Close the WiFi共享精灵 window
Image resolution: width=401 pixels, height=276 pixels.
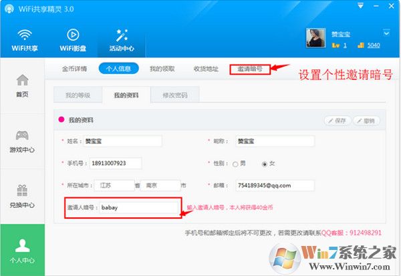coord(392,6)
